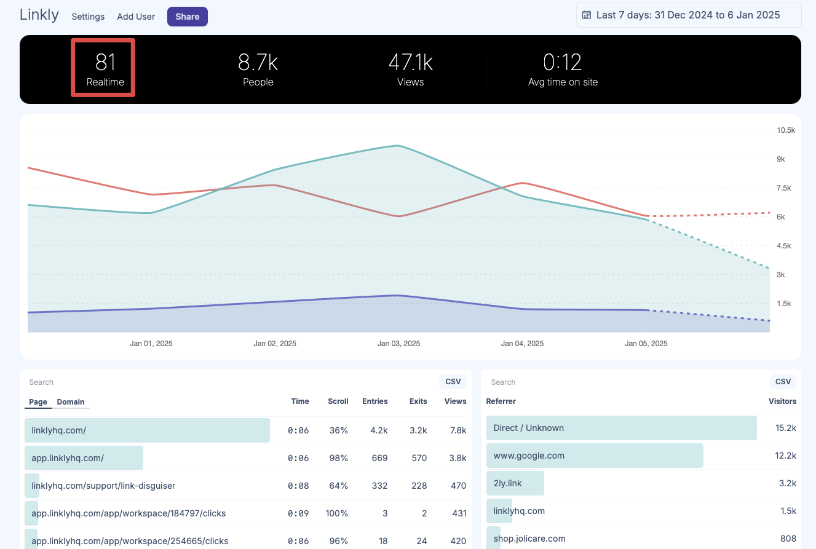Select the Page tab
Screen dimensions: 816x549
[x=38, y=402]
